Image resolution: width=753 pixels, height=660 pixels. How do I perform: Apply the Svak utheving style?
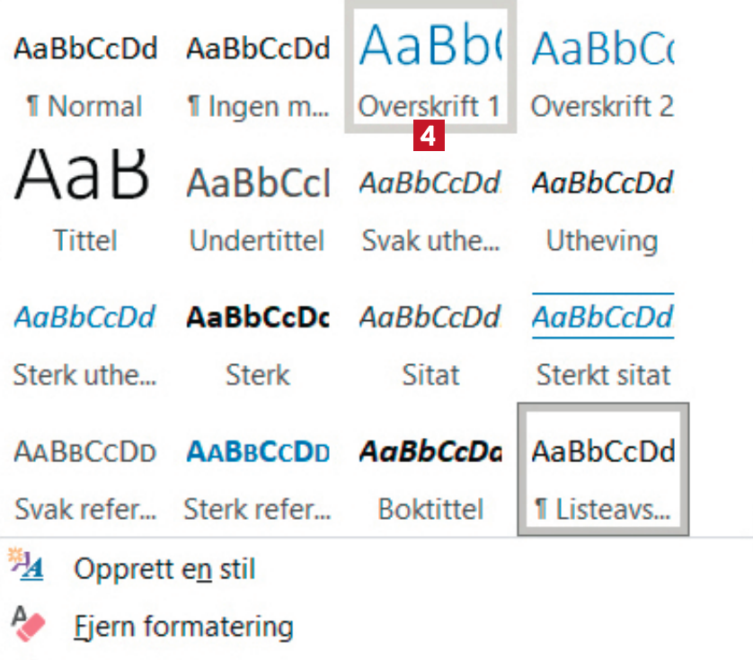click(430, 202)
